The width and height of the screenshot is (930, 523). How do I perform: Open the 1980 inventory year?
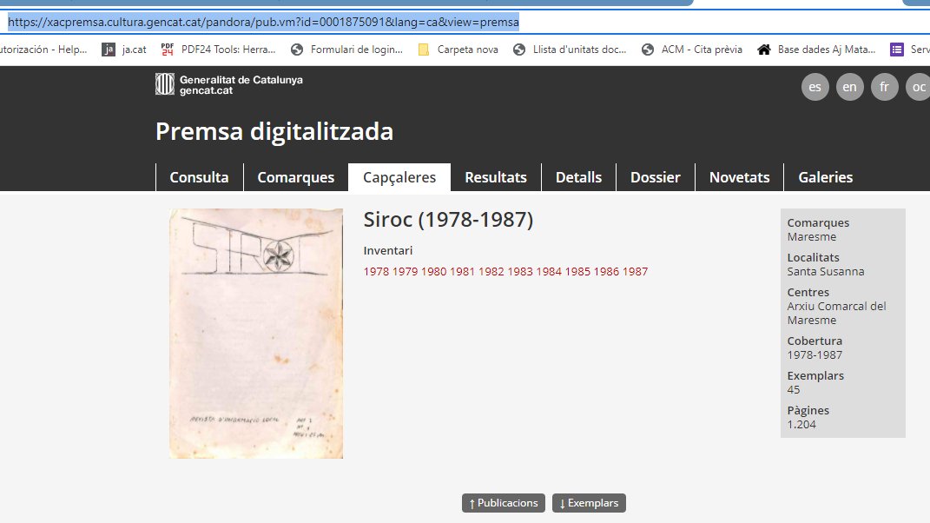pos(433,272)
